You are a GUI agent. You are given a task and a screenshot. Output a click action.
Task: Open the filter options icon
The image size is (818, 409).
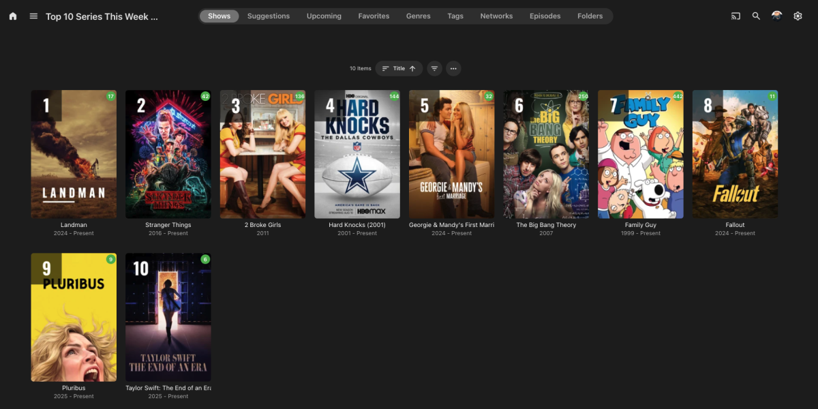point(434,68)
